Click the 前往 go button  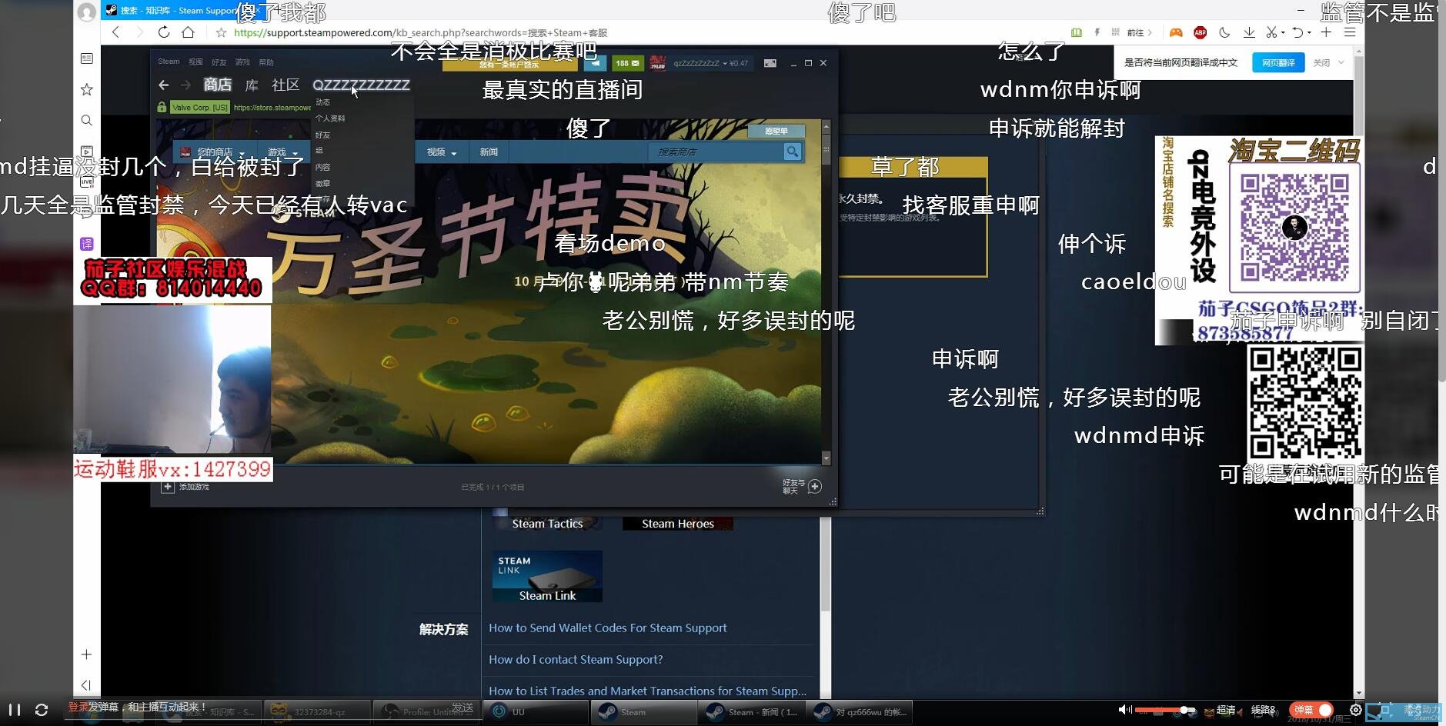click(x=1139, y=32)
